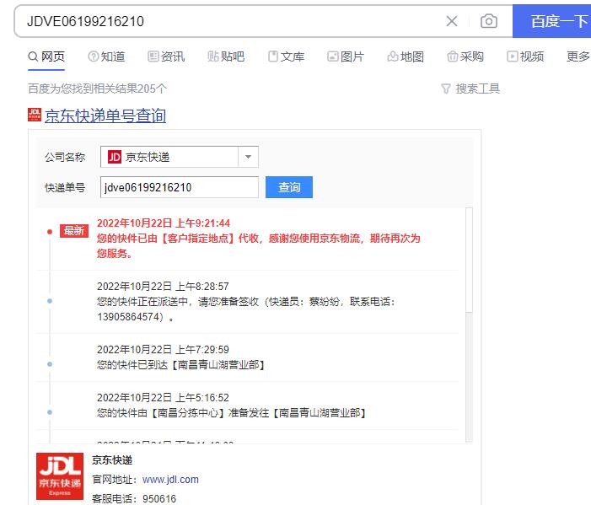Switch to the 图片 tab
Screen dimensions: 591x505
click(346, 56)
